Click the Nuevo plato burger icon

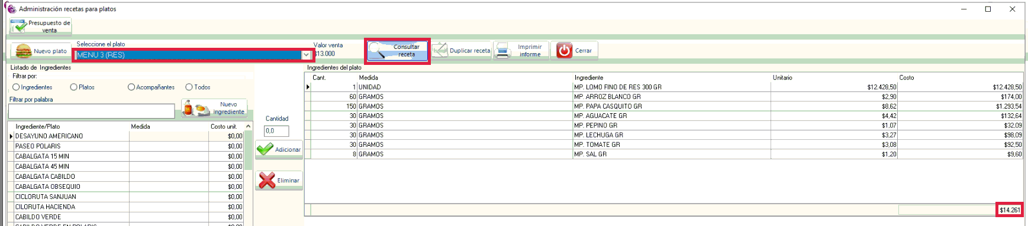click(23, 51)
